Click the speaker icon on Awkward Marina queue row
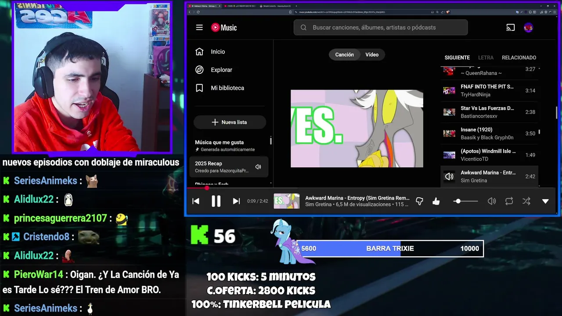Image resolution: width=562 pixels, height=316 pixels. point(449,176)
